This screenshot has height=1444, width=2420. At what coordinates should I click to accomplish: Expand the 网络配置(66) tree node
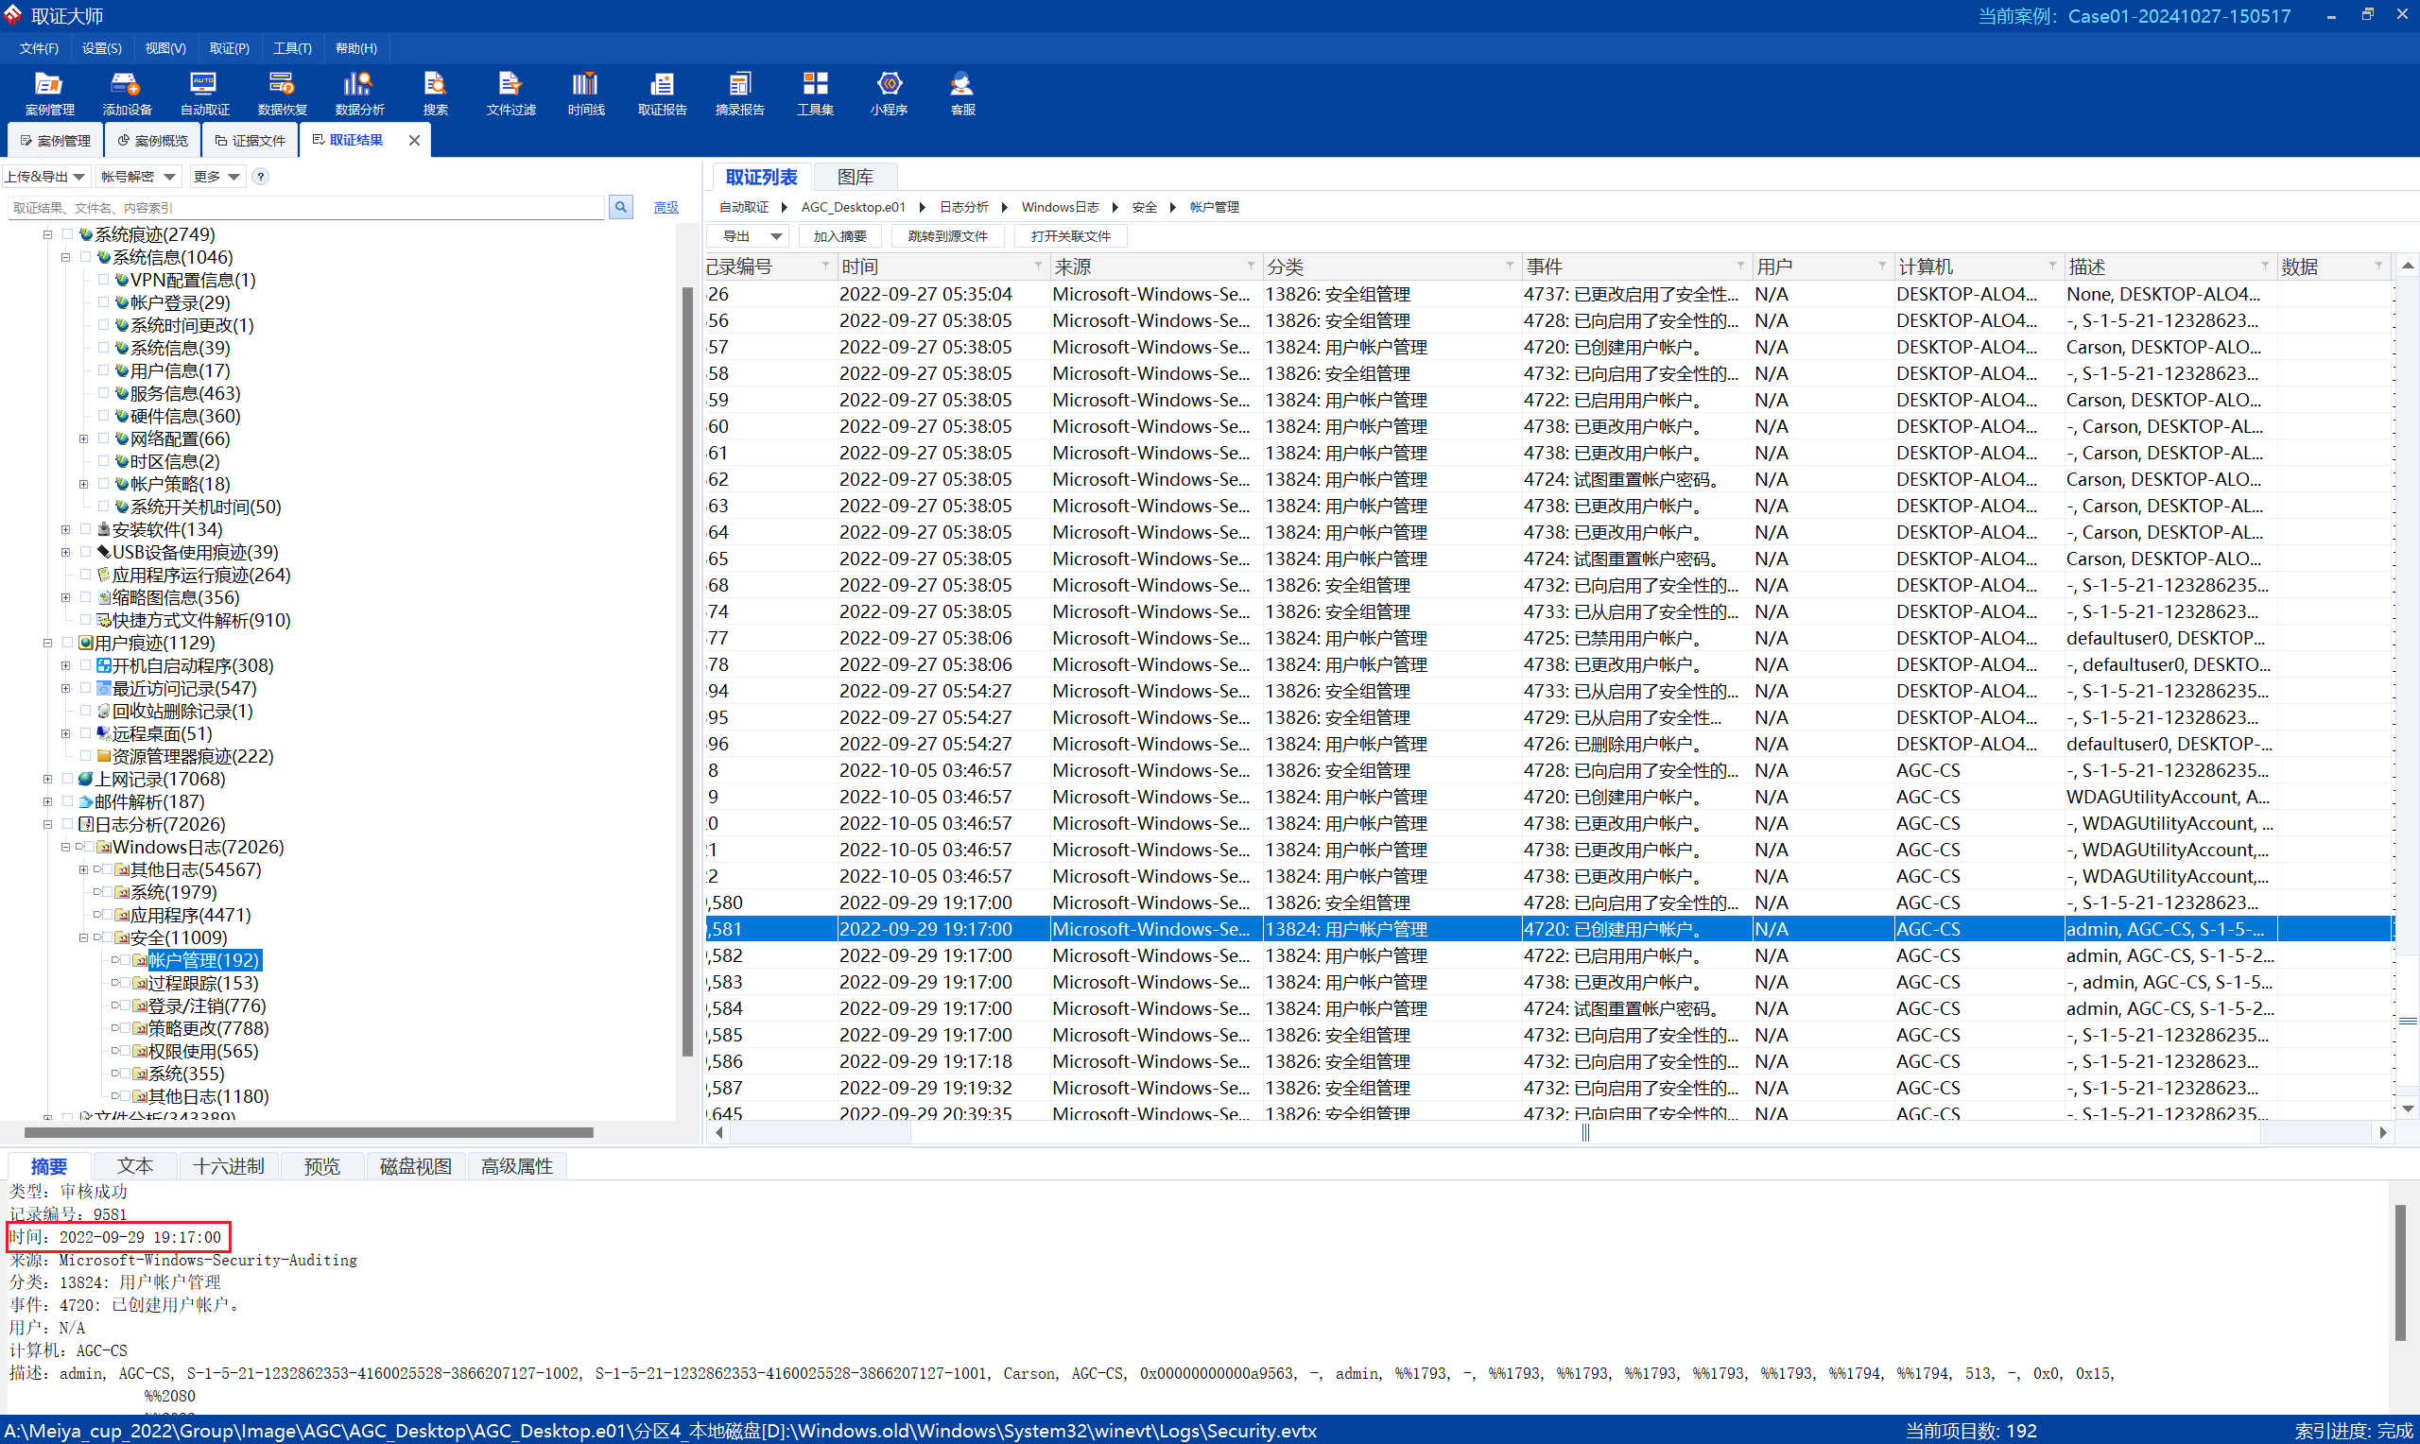tap(84, 438)
